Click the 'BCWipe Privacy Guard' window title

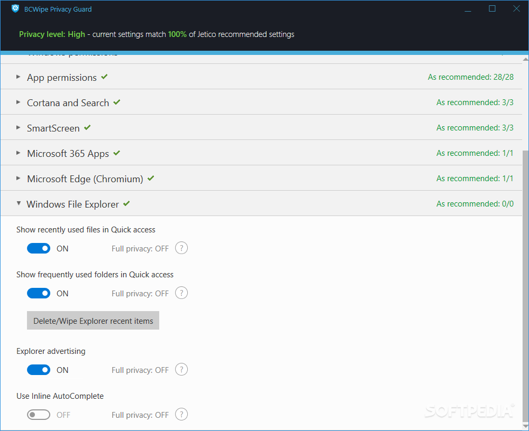[58, 9]
